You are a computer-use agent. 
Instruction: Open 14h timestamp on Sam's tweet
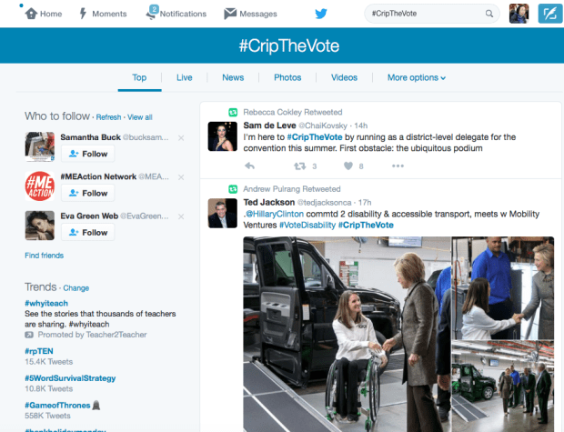click(361, 126)
